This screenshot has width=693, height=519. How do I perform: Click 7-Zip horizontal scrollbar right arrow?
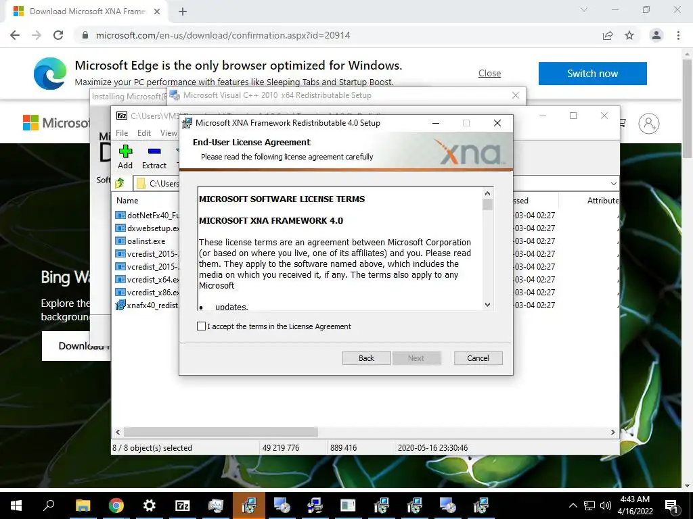point(613,432)
